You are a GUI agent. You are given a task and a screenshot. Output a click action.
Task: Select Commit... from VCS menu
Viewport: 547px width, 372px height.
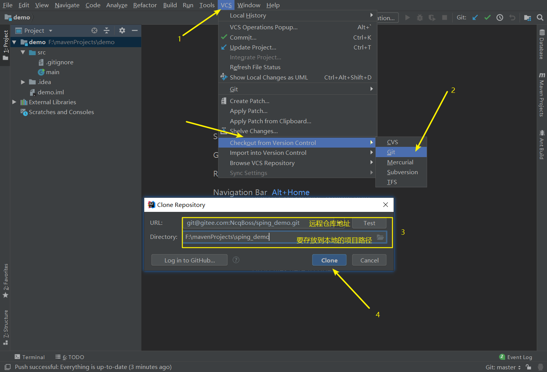pyautogui.click(x=297, y=37)
